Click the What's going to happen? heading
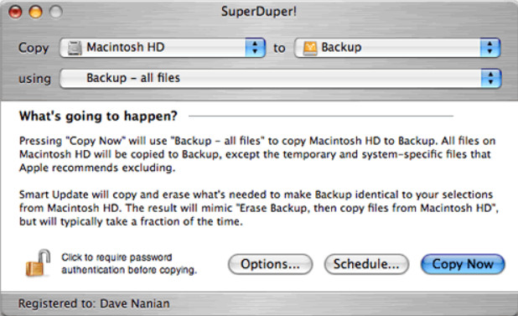This screenshot has height=316, width=518. pos(98,117)
